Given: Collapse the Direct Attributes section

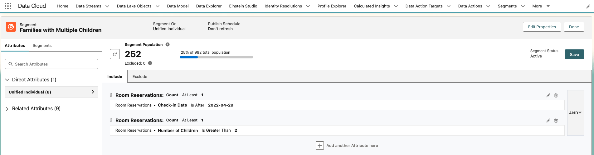Looking at the screenshot, I should (x=7, y=80).
